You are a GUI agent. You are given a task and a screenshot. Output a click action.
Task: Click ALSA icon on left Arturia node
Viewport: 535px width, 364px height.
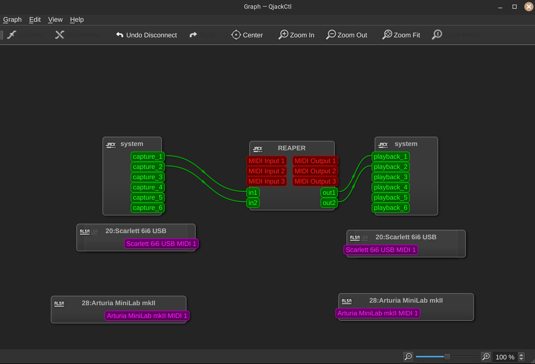click(x=59, y=303)
